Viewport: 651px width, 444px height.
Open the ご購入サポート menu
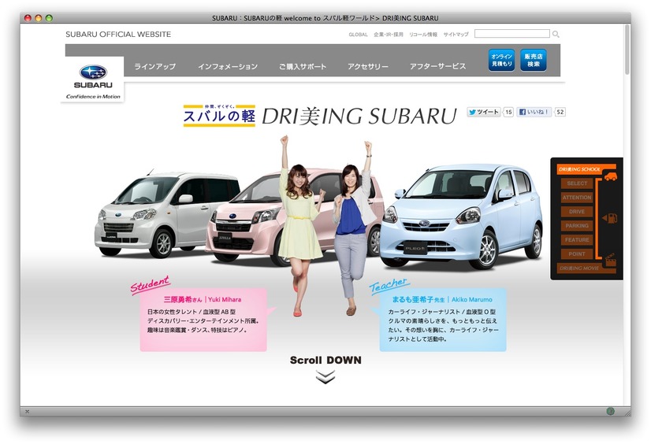303,66
